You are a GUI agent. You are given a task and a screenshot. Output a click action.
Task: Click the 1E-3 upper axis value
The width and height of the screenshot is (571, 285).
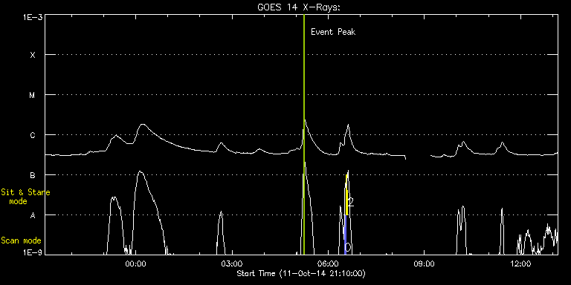pyautogui.click(x=32, y=17)
